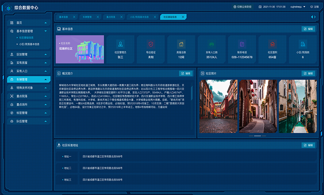The image size is (324, 195).
Task: Click the 社区管理员 card icon
Action: (x=120, y=44)
